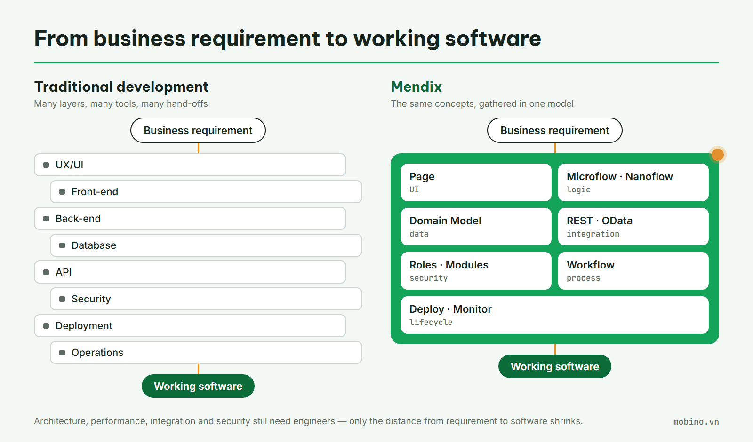Click the footer note about engineers
Image resolution: width=753 pixels, height=442 pixels.
point(308,421)
